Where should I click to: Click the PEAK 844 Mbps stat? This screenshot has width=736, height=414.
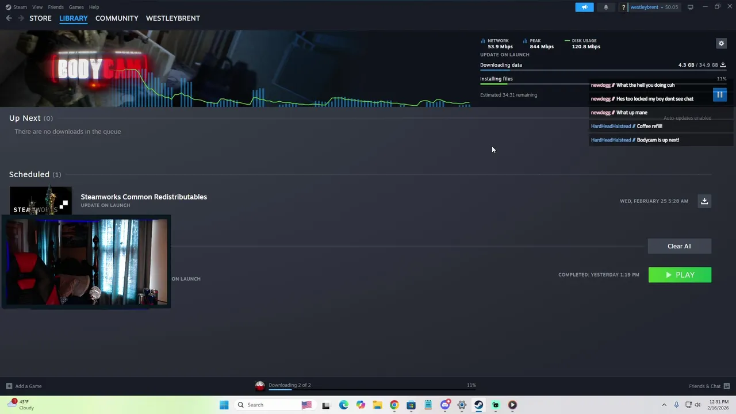[539, 44]
